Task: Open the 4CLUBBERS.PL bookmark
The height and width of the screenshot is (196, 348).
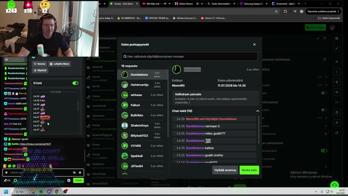Action: (x=129, y=18)
